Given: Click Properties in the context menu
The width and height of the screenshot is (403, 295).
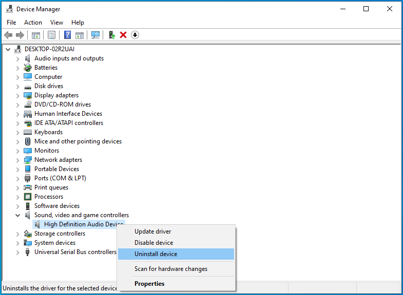Looking at the screenshot, I should 149,284.
